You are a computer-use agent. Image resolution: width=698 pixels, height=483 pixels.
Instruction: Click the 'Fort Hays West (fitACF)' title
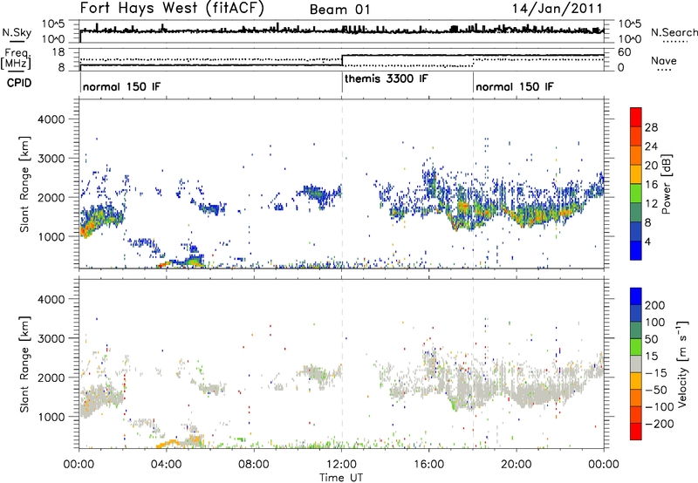(x=172, y=9)
